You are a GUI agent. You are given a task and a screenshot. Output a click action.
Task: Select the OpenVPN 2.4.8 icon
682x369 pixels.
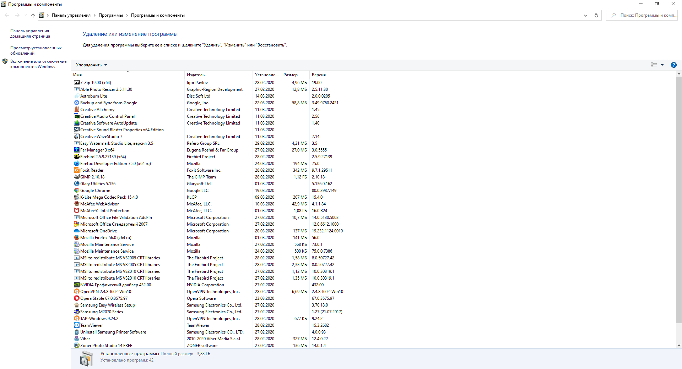(x=76, y=292)
